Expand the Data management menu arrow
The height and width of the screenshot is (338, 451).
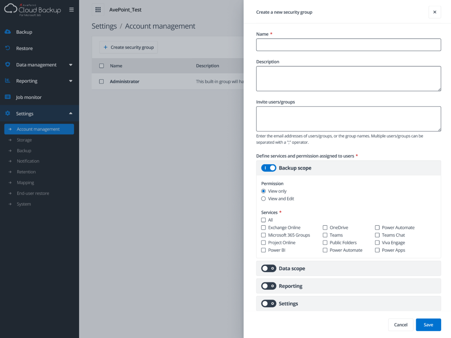click(x=71, y=65)
